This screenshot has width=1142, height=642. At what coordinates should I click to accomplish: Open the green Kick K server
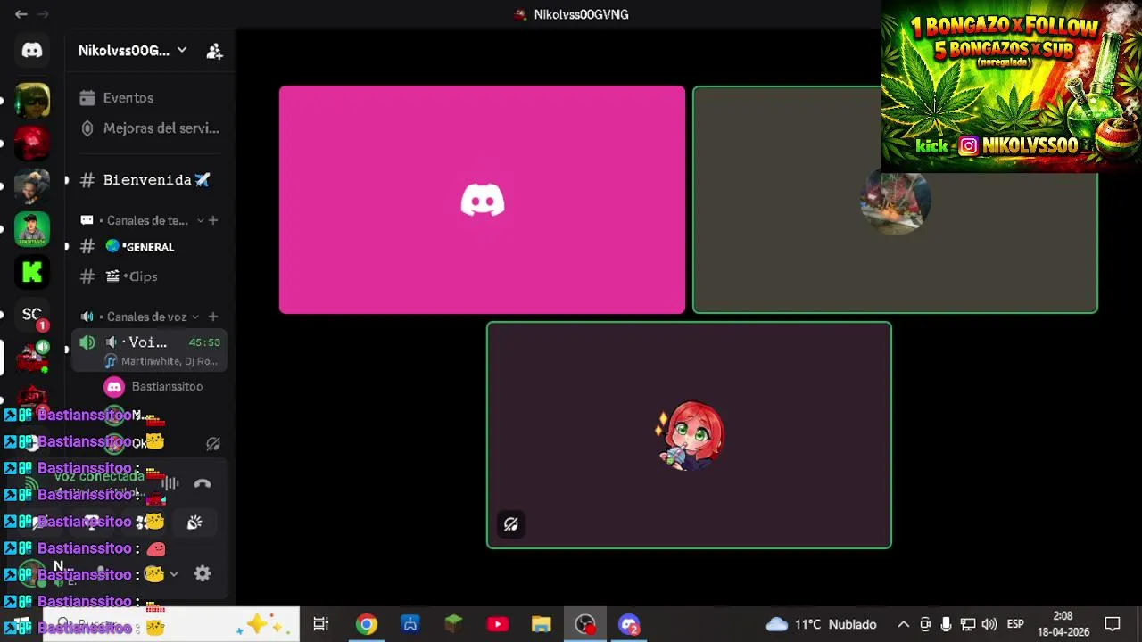click(x=32, y=272)
